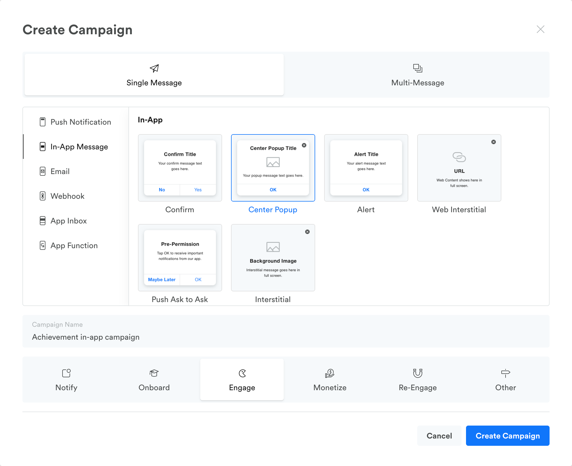Pick the Notify goal option
The image size is (572, 466).
[x=66, y=380]
